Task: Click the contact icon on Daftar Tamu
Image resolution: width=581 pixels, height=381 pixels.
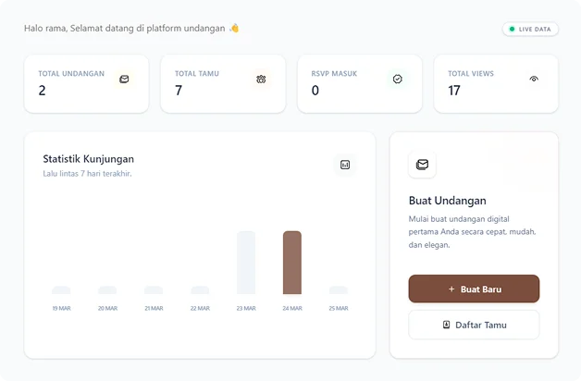Action: click(446, 325)
